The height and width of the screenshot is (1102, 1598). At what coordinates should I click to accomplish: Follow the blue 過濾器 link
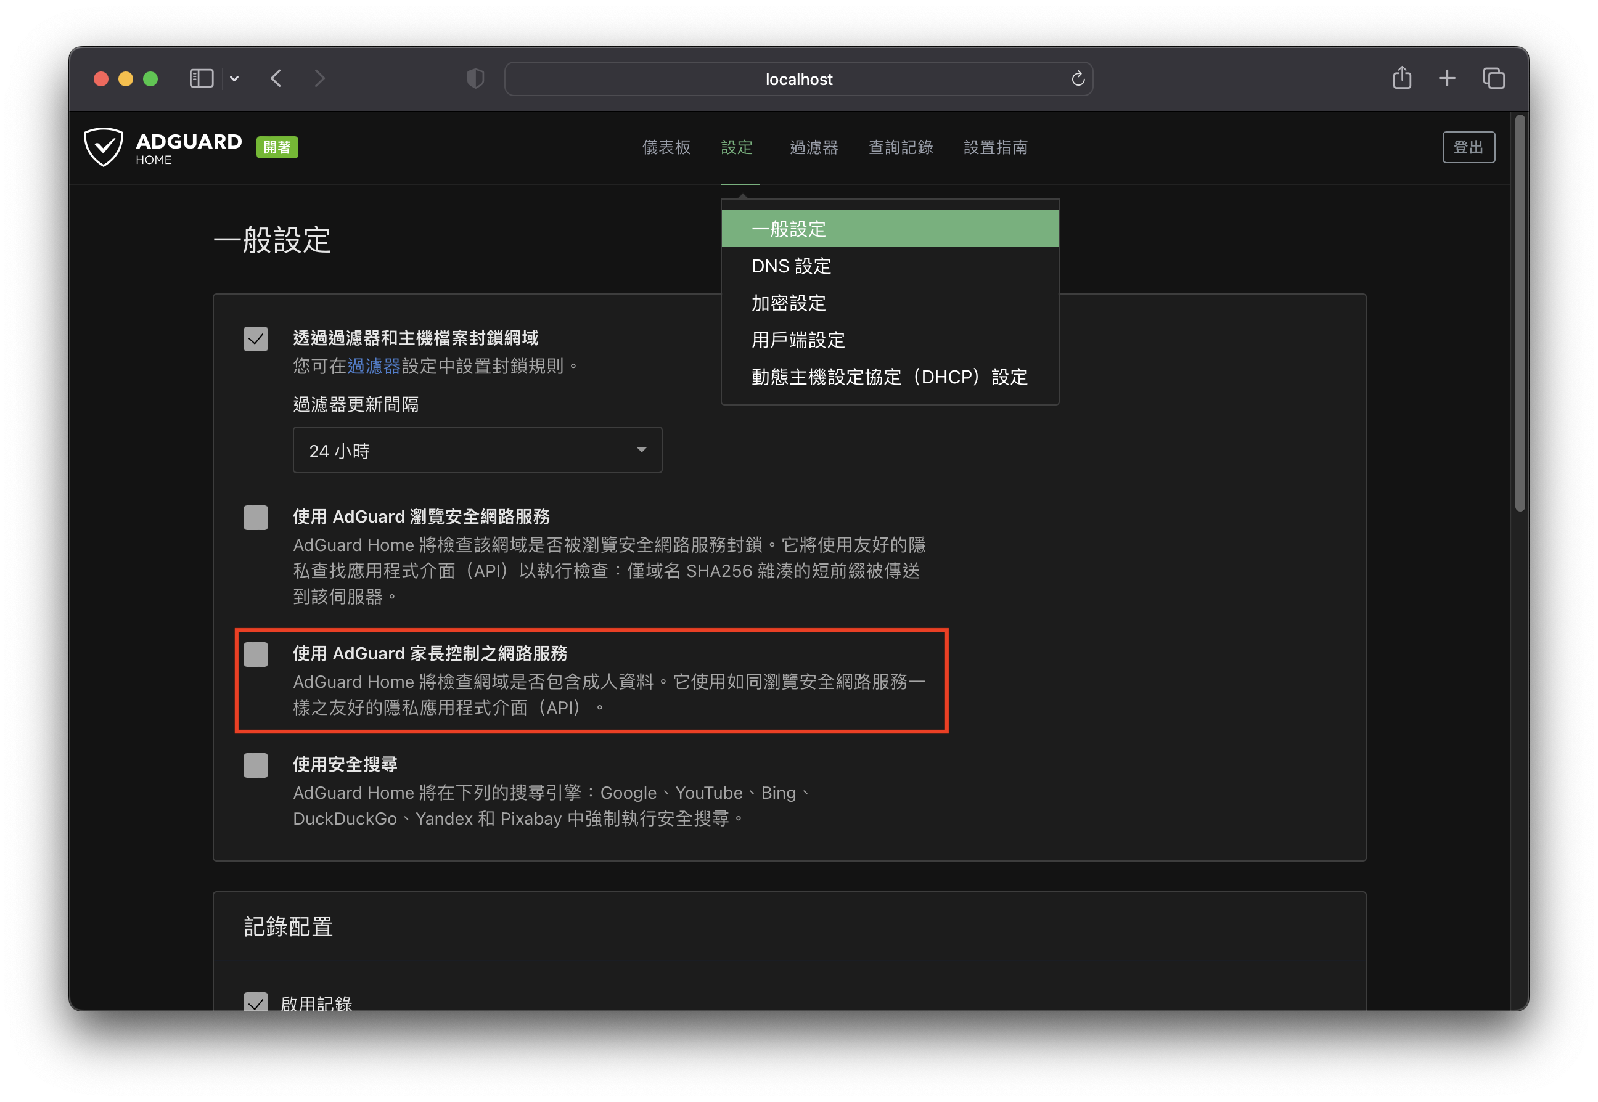[x=374, y=366]
